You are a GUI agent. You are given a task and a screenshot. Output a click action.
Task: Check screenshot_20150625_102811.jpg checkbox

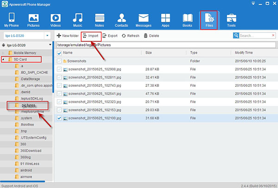(59, 78)
